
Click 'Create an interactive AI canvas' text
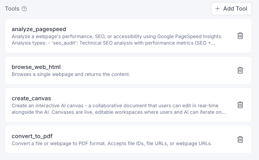pyautogui.click(x=48, y=105)
